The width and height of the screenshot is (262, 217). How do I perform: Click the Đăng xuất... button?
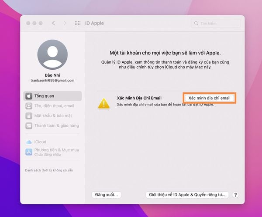click(x=107, y=195)
